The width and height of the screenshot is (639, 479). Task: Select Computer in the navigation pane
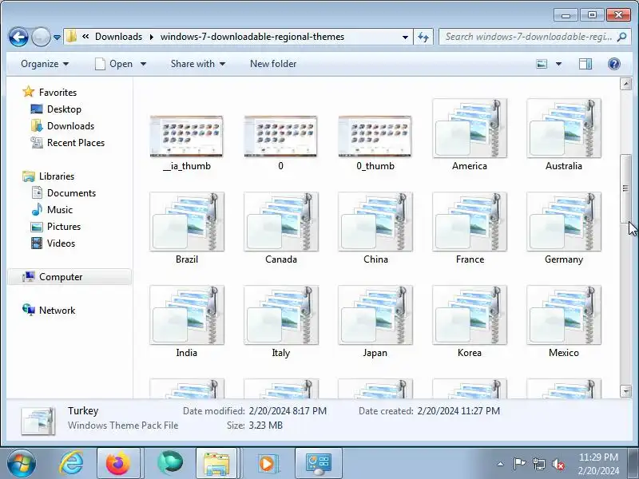69,277
